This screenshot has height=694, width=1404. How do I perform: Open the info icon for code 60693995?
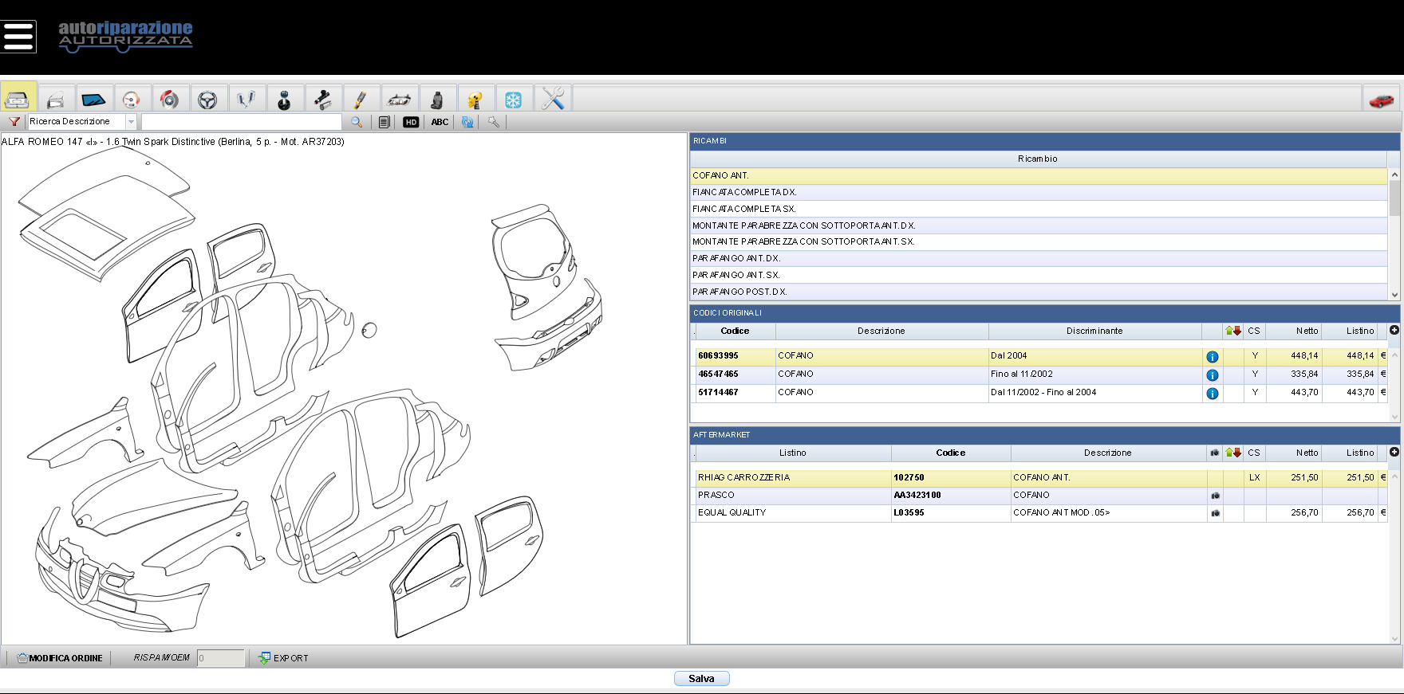click(1213, 357)
